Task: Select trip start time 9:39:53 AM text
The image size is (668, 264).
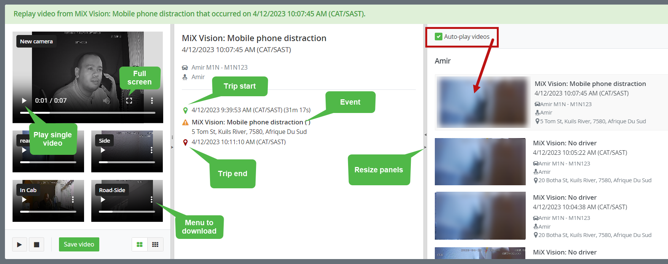Action: [251, 110]
